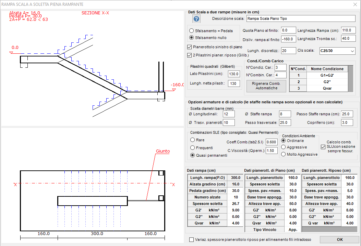This screenshot has height=246, width=361.
Task: Select Quasi permanenti SLE combination
Action: (192, 155)
